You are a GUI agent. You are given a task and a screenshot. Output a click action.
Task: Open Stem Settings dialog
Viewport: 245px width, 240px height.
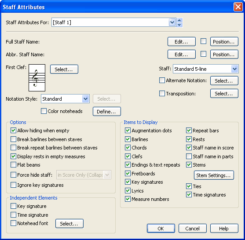pos(214,175)
